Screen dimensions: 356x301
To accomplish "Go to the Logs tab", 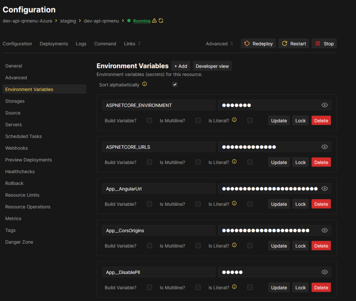I will coord(81,43).
